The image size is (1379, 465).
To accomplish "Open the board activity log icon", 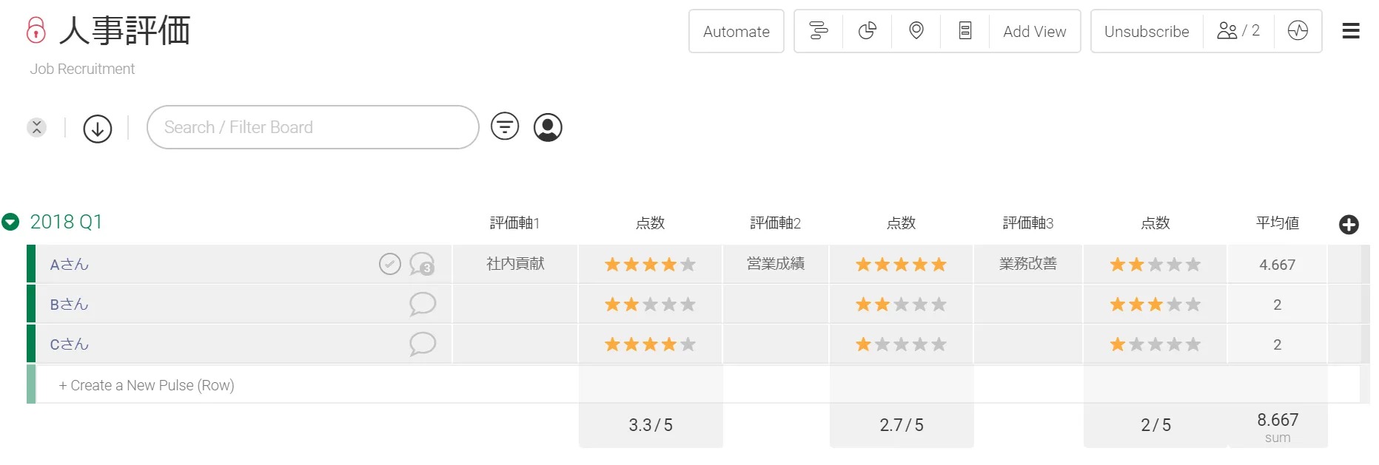I will [x=1298, y=31].
